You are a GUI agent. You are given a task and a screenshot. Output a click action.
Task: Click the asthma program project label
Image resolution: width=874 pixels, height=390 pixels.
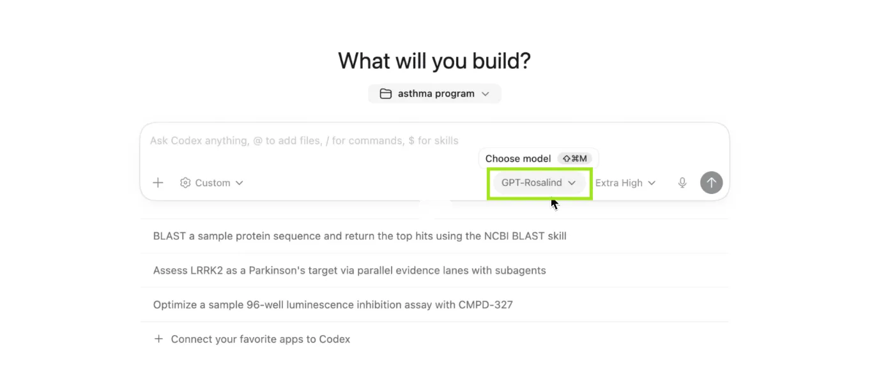pos(436,94)
